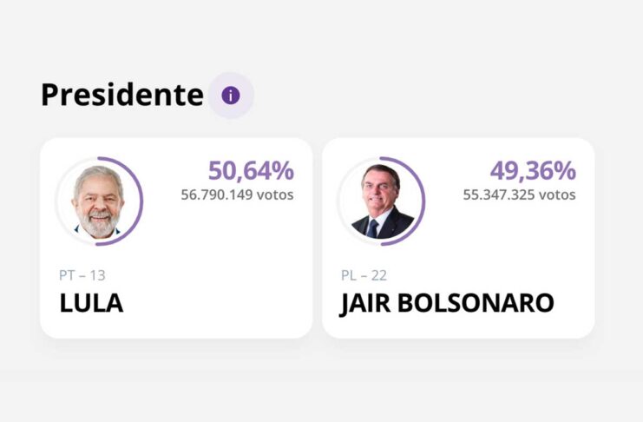643x422 pixels.
Task: Click the 49,36% vote percentage
Action: point(533,171)
